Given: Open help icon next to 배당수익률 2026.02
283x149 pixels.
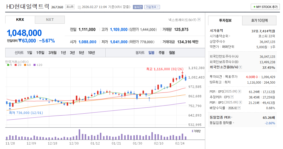Looking at the screenshot, I should [239, 108].
